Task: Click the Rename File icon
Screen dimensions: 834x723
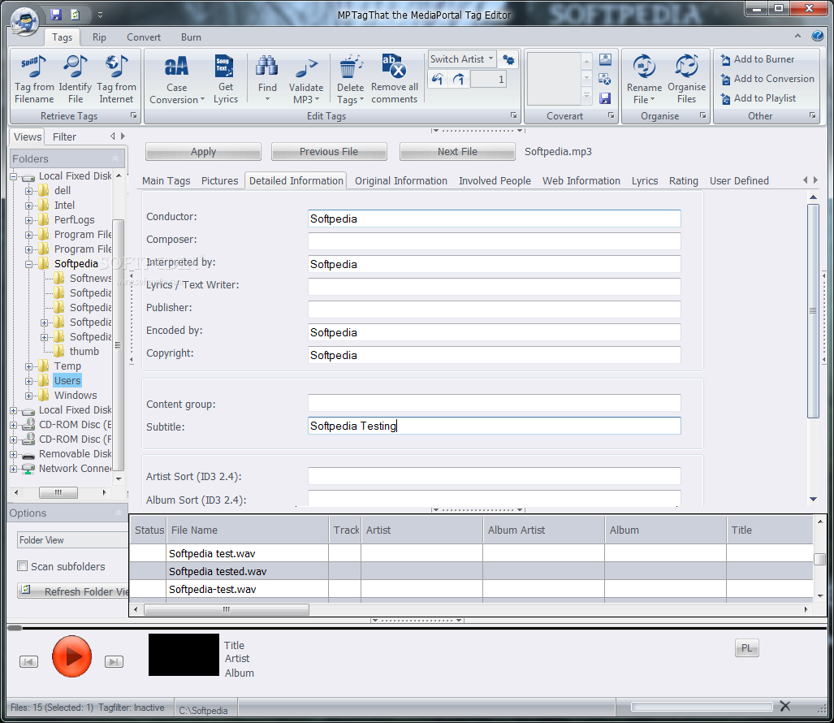Action: click(644, 67)
